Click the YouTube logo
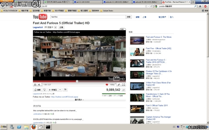The width and height of the screenshot is (209, 130). pyautogui.click(x=40, y=17)
